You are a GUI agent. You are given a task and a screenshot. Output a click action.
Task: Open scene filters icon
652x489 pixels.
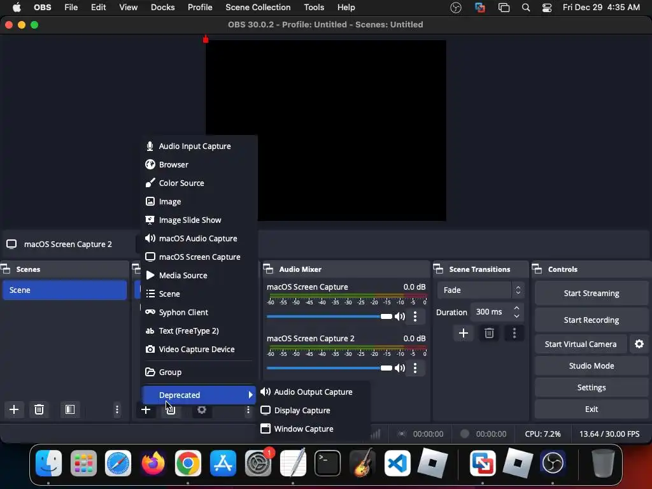tap(70, 409)
